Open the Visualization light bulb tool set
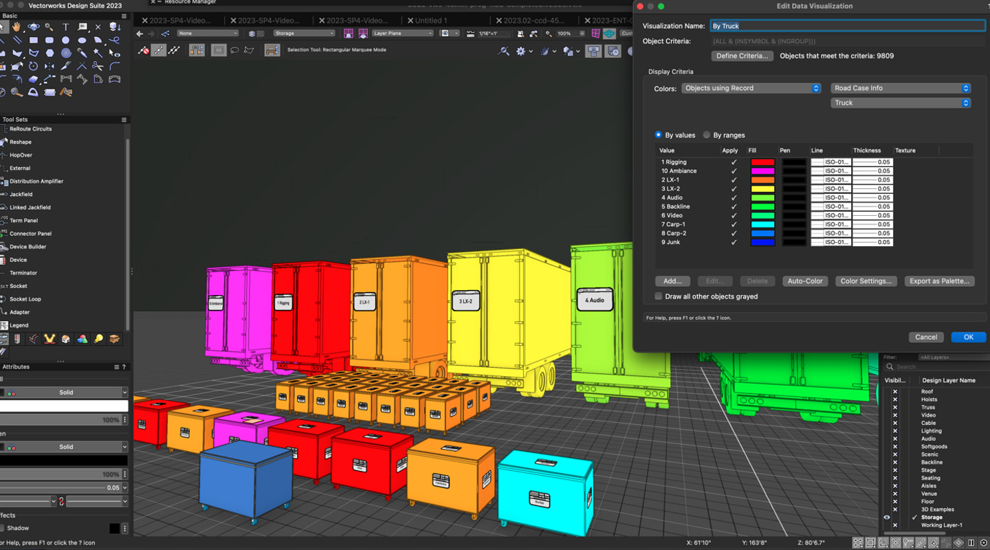Viewport: 990px width, 550px height. 98,339
